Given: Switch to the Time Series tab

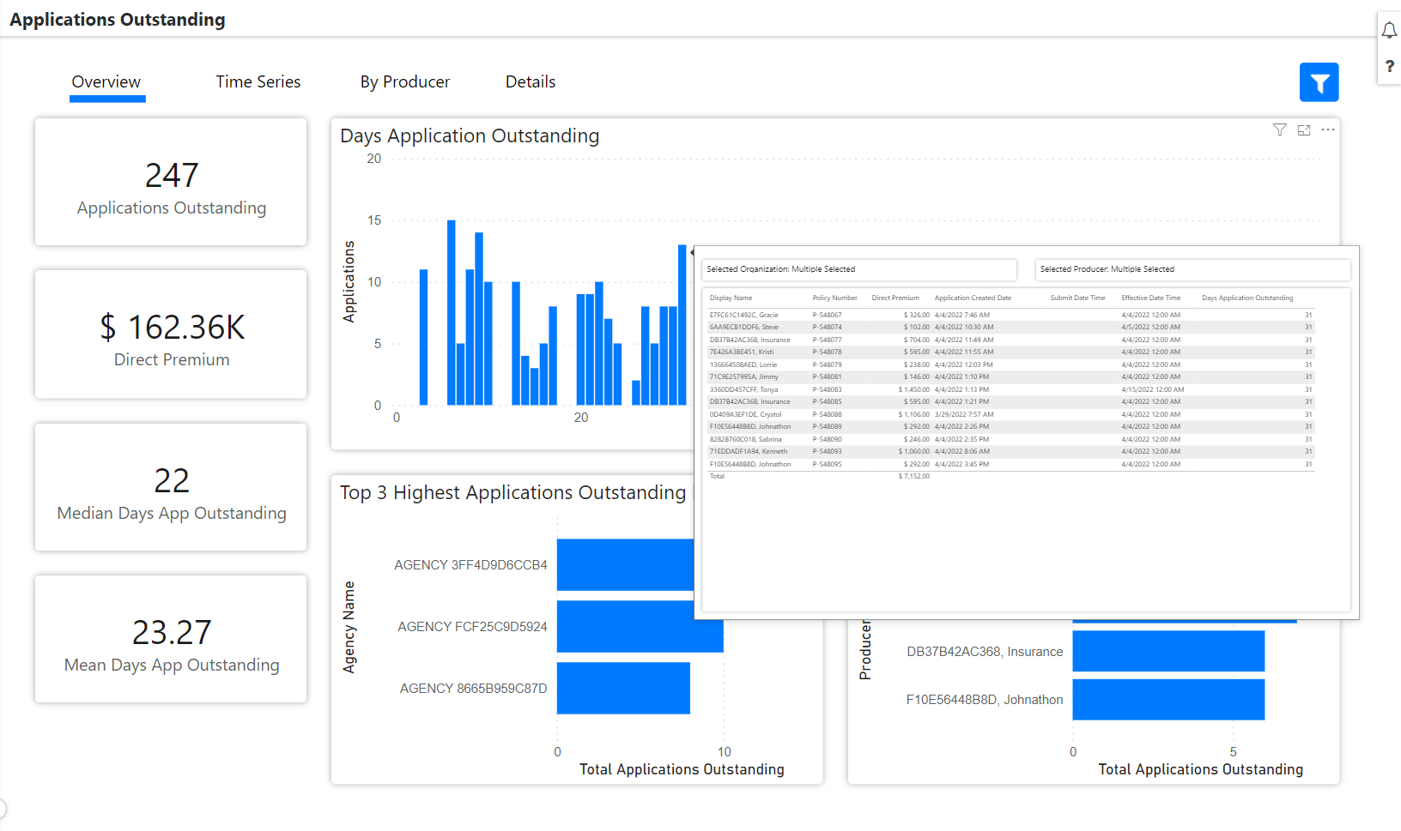Looking at the screenshot, I should pyautogui.click(x=258, y=82).
